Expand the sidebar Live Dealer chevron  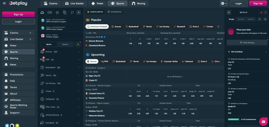(30, 39)
